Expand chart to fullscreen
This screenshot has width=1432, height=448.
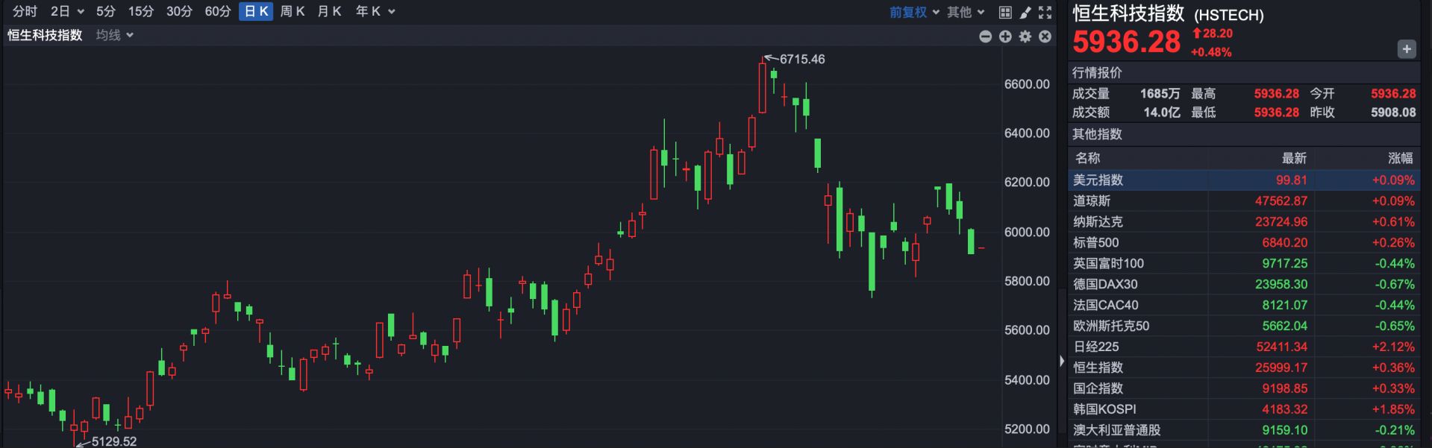click(1045, 12)
